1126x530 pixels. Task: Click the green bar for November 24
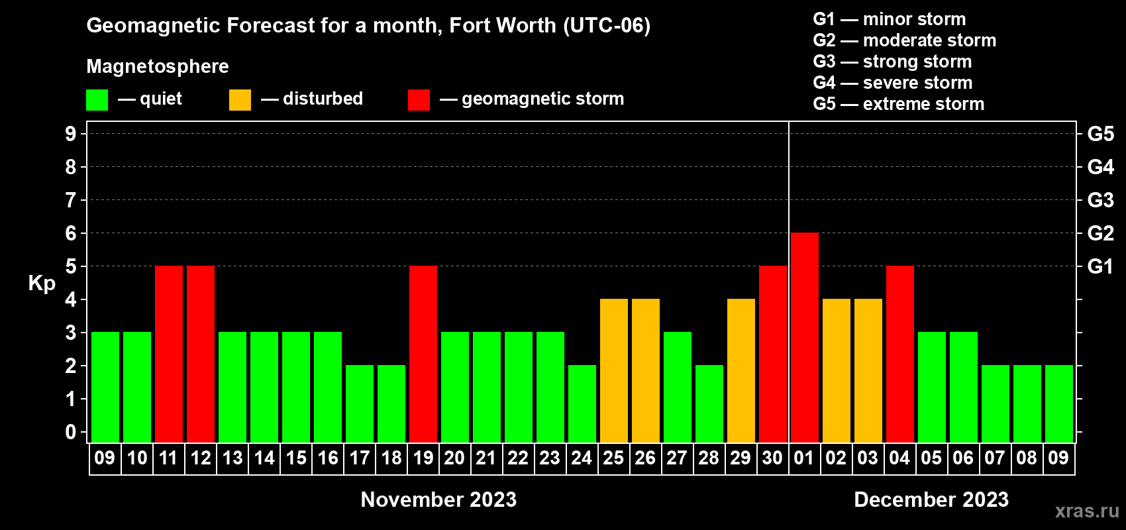tap(582, 403)
